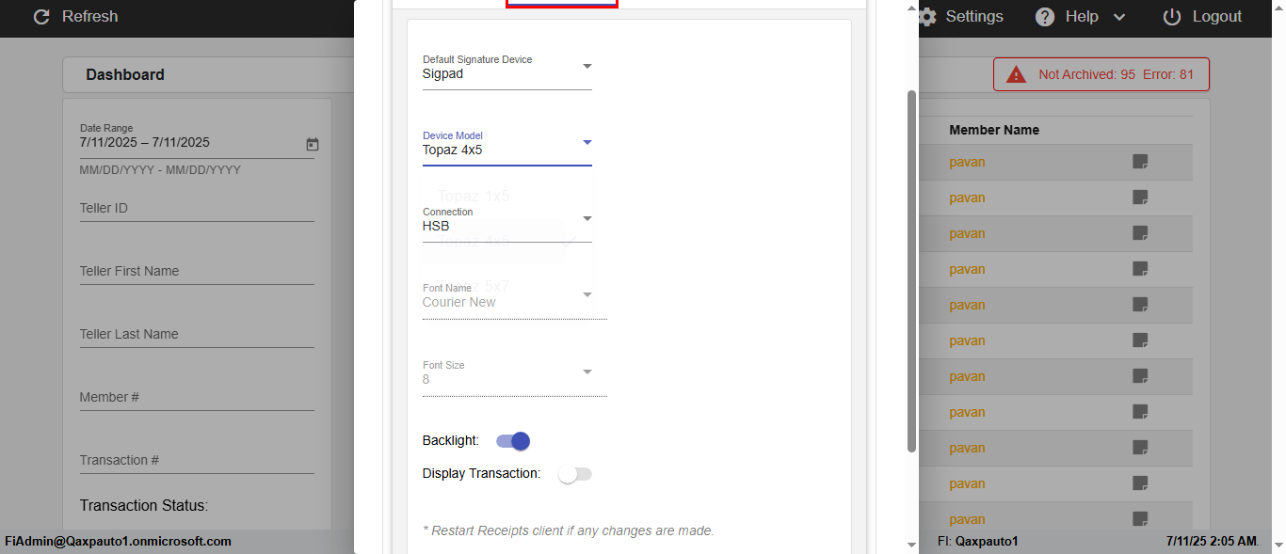Click the note icon in first pavan row

[1140, 162]
